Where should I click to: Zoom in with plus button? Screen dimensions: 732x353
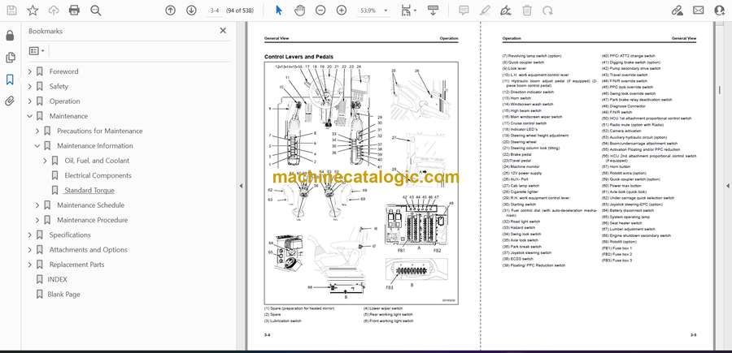pyautogui.click(x=342, y=11)
